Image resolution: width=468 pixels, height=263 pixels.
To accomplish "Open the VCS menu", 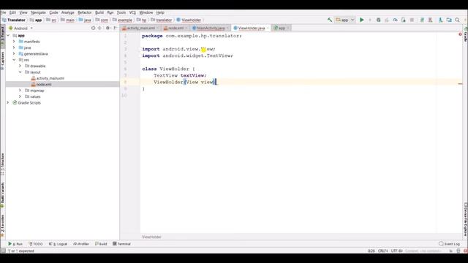I will 132,12.
